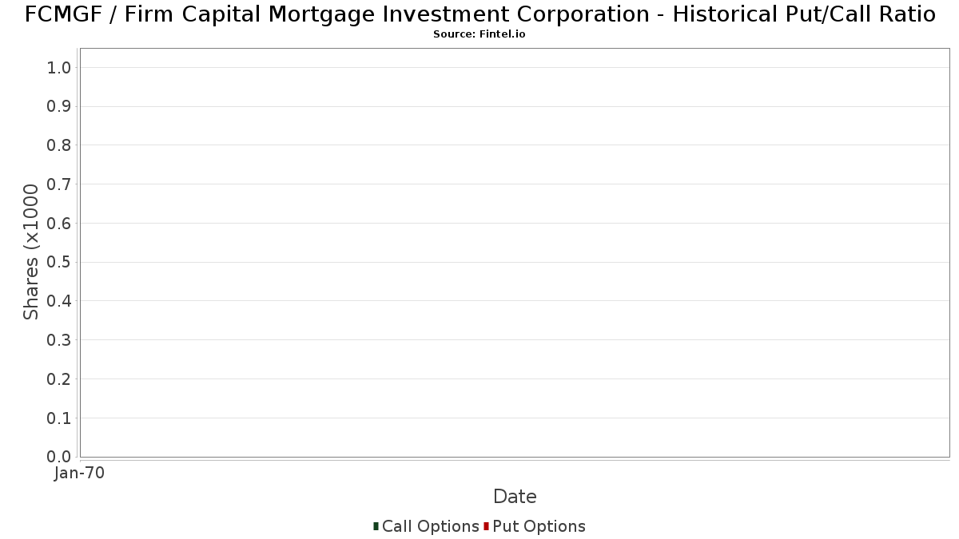The width and height of the screenshot is (959, 539).
Task: Click the 0.5 y-axis tick label
Action: click(x=59, y=263)
